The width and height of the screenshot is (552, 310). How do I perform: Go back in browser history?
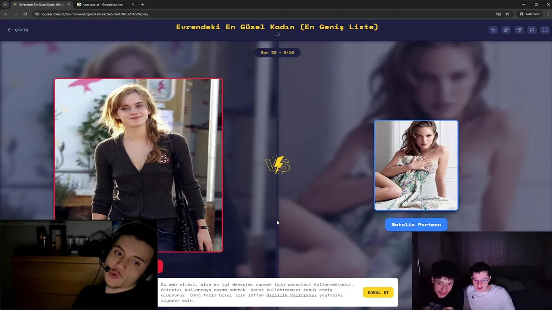(x=6, y=14)
